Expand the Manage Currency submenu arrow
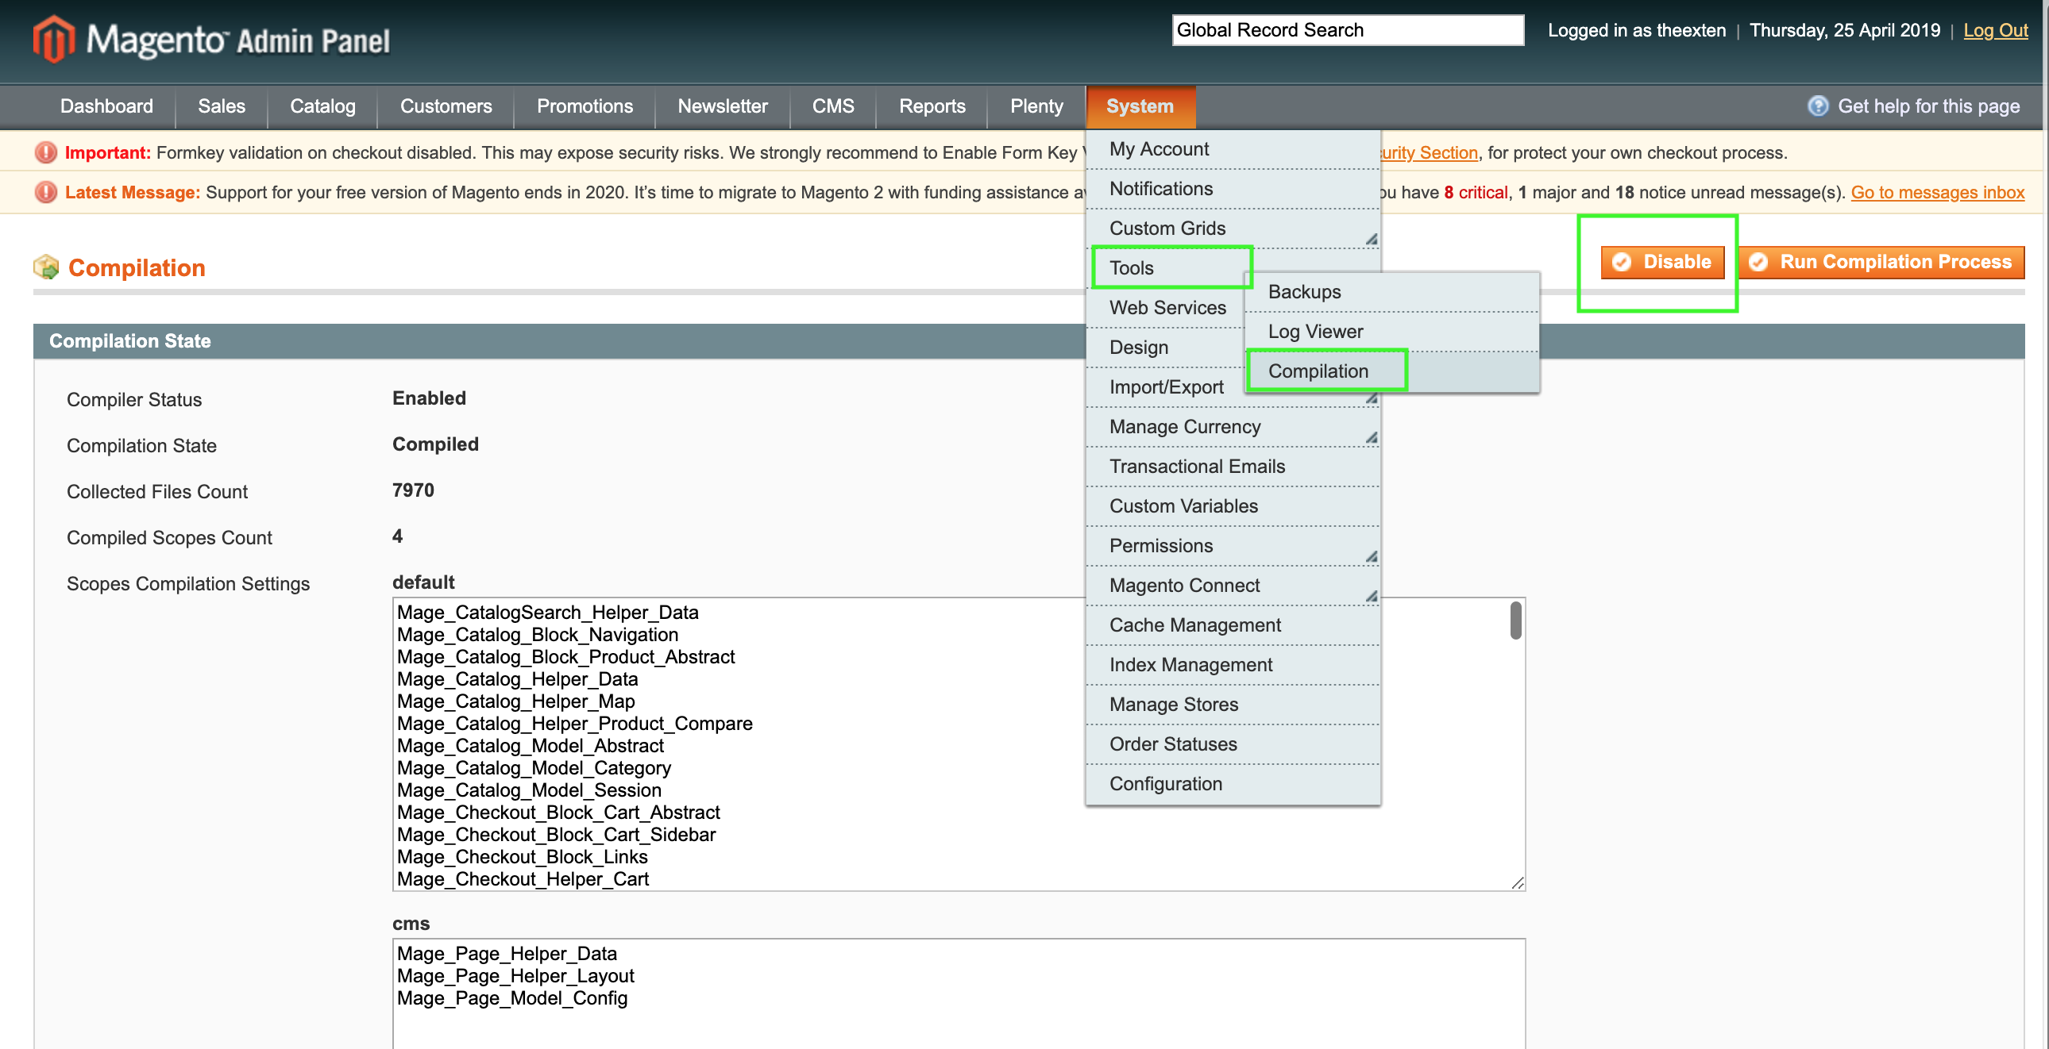2049x1049 pixels. 1371,437
